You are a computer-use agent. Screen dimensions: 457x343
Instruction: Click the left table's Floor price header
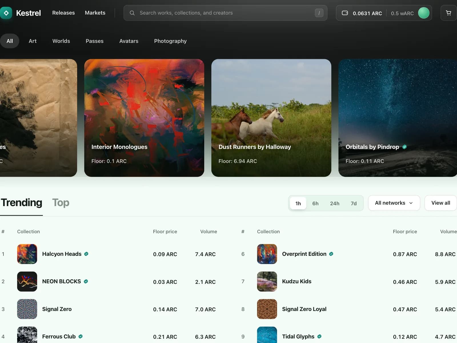[x=165, y=232]
